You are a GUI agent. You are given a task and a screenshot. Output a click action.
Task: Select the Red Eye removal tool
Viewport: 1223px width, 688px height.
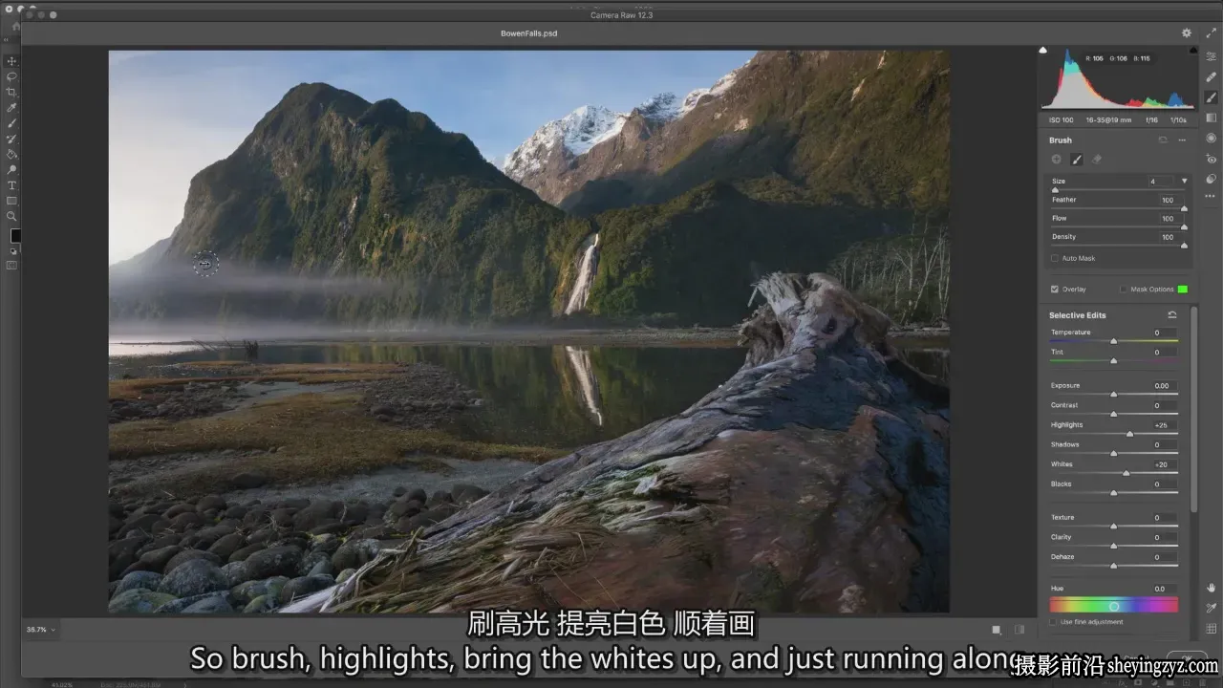pos(1211,160)
